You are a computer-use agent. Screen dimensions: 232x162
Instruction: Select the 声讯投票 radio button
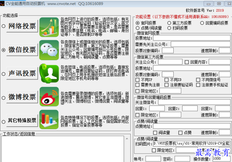point(4,74)
